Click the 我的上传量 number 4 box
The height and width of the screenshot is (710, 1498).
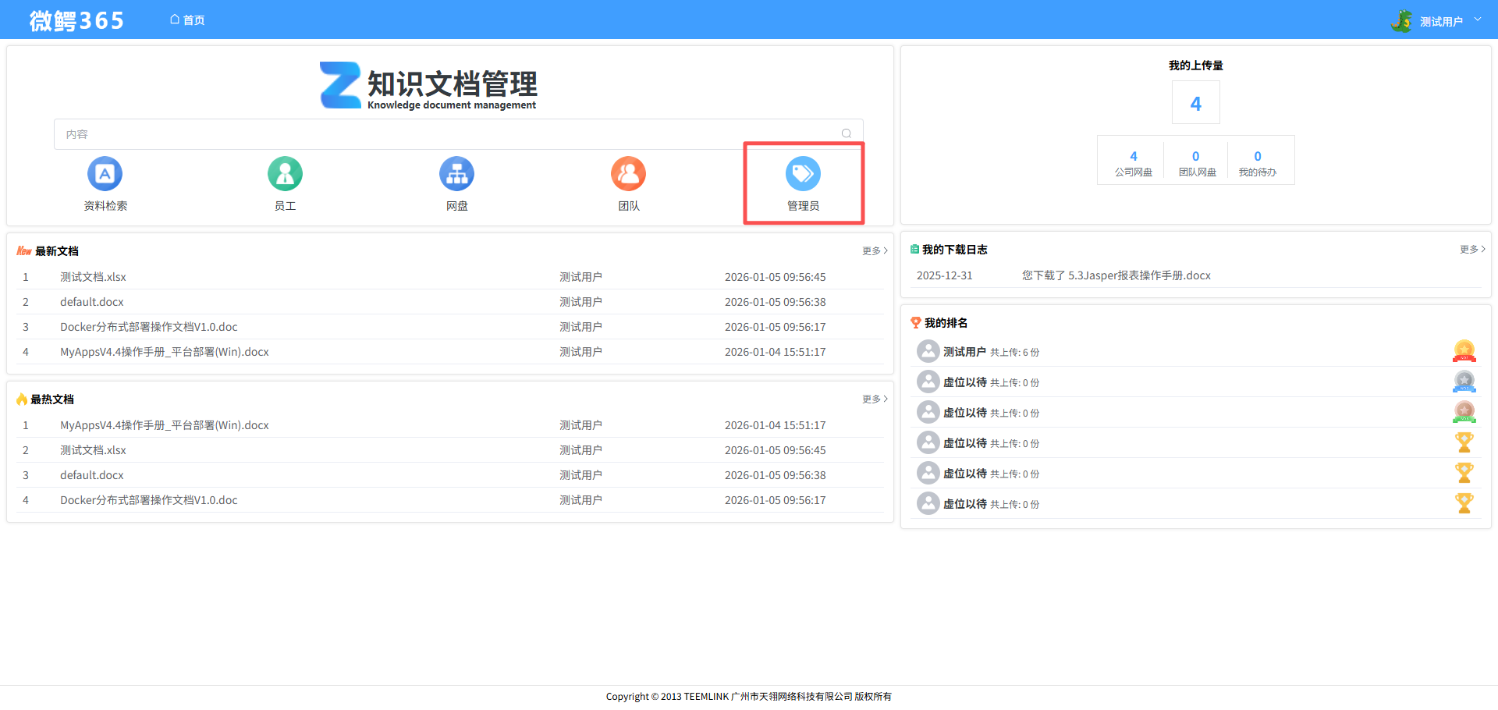coord(1196,103)
